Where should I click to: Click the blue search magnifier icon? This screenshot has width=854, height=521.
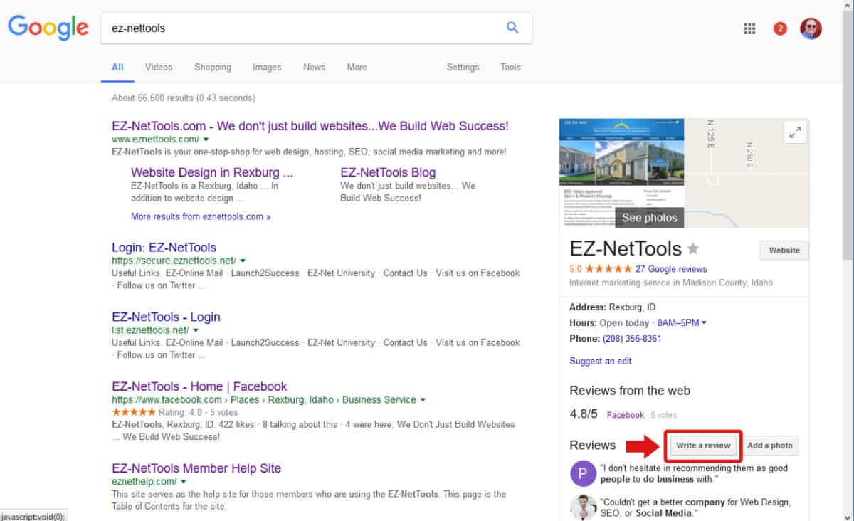512,28
